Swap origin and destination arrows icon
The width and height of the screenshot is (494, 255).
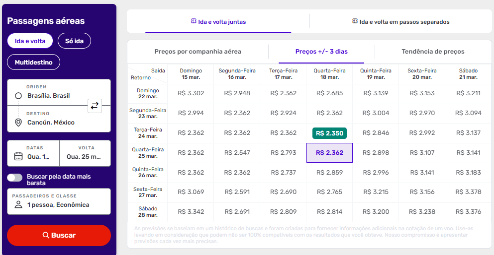95,105
